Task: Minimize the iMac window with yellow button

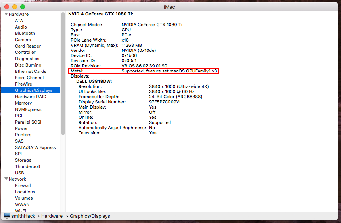Action: pyautogui.click(x=15, y=7)
